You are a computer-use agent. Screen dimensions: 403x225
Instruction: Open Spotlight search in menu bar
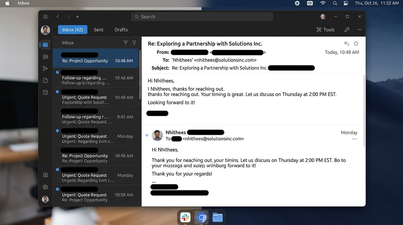tap(335, 3)
